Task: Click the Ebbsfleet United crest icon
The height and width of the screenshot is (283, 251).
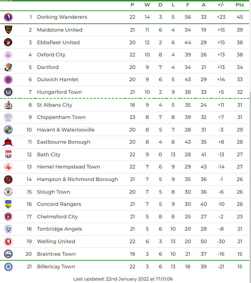Action: pos(8,42)
